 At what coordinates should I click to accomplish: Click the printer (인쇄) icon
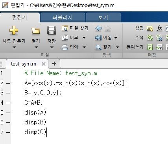(x=65, y=47)
